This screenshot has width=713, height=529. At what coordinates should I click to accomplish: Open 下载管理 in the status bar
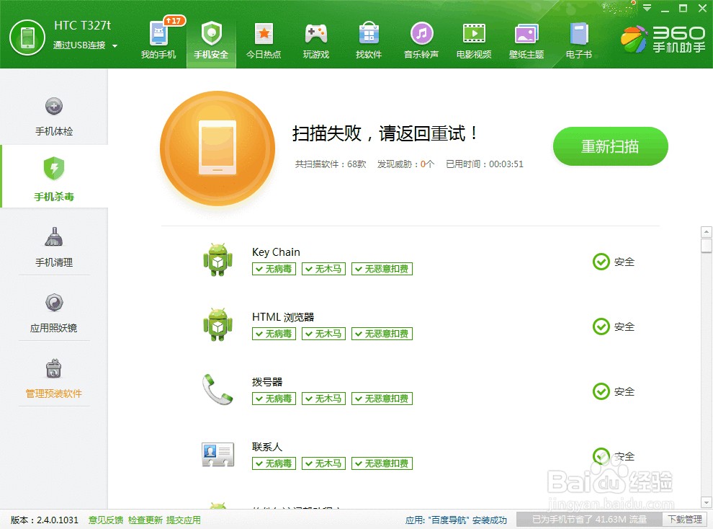click(685, 520)
